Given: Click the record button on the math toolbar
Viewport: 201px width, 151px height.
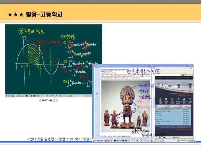Looking at the screenshot, I should pos(86,96).
